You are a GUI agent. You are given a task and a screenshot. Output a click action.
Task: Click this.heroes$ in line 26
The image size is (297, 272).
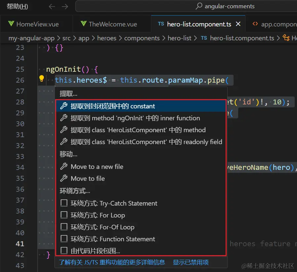pyautogui.click(x=81, y=80)
